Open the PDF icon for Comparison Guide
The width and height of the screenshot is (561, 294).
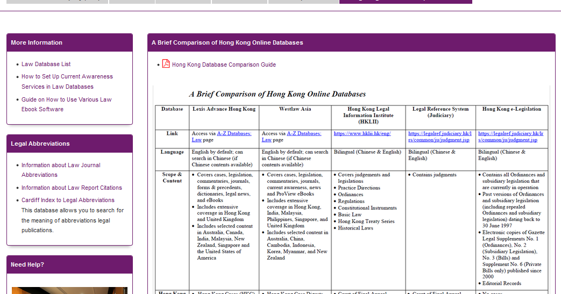pyautogui.click(x=166, y=63)
